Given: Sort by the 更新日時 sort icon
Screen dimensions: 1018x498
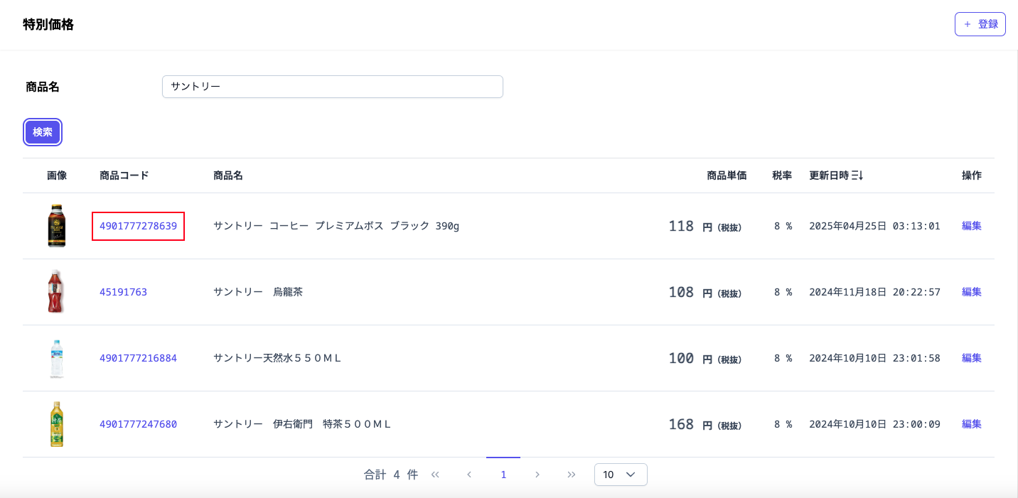Looking at the screenshot, I should point(857,175).
